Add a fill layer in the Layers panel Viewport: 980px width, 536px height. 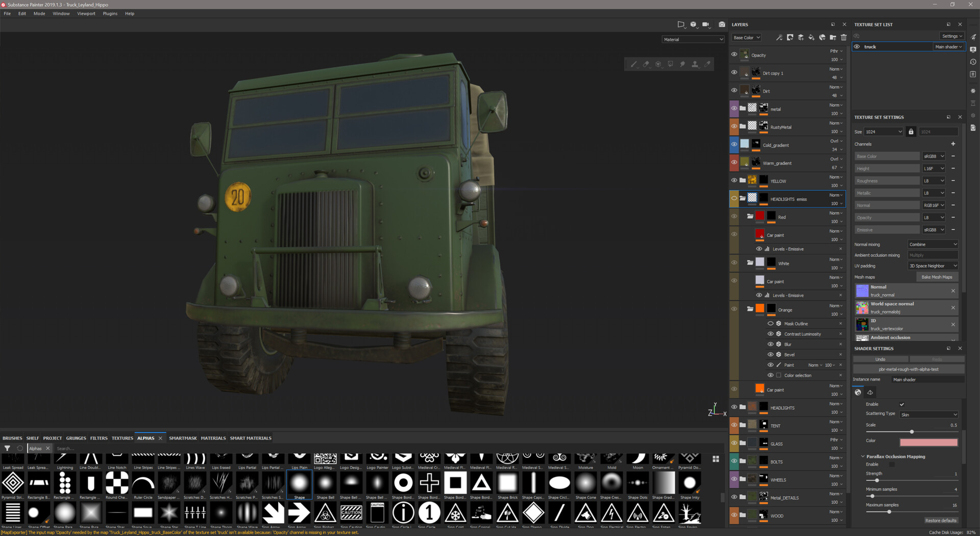[812, 37]
